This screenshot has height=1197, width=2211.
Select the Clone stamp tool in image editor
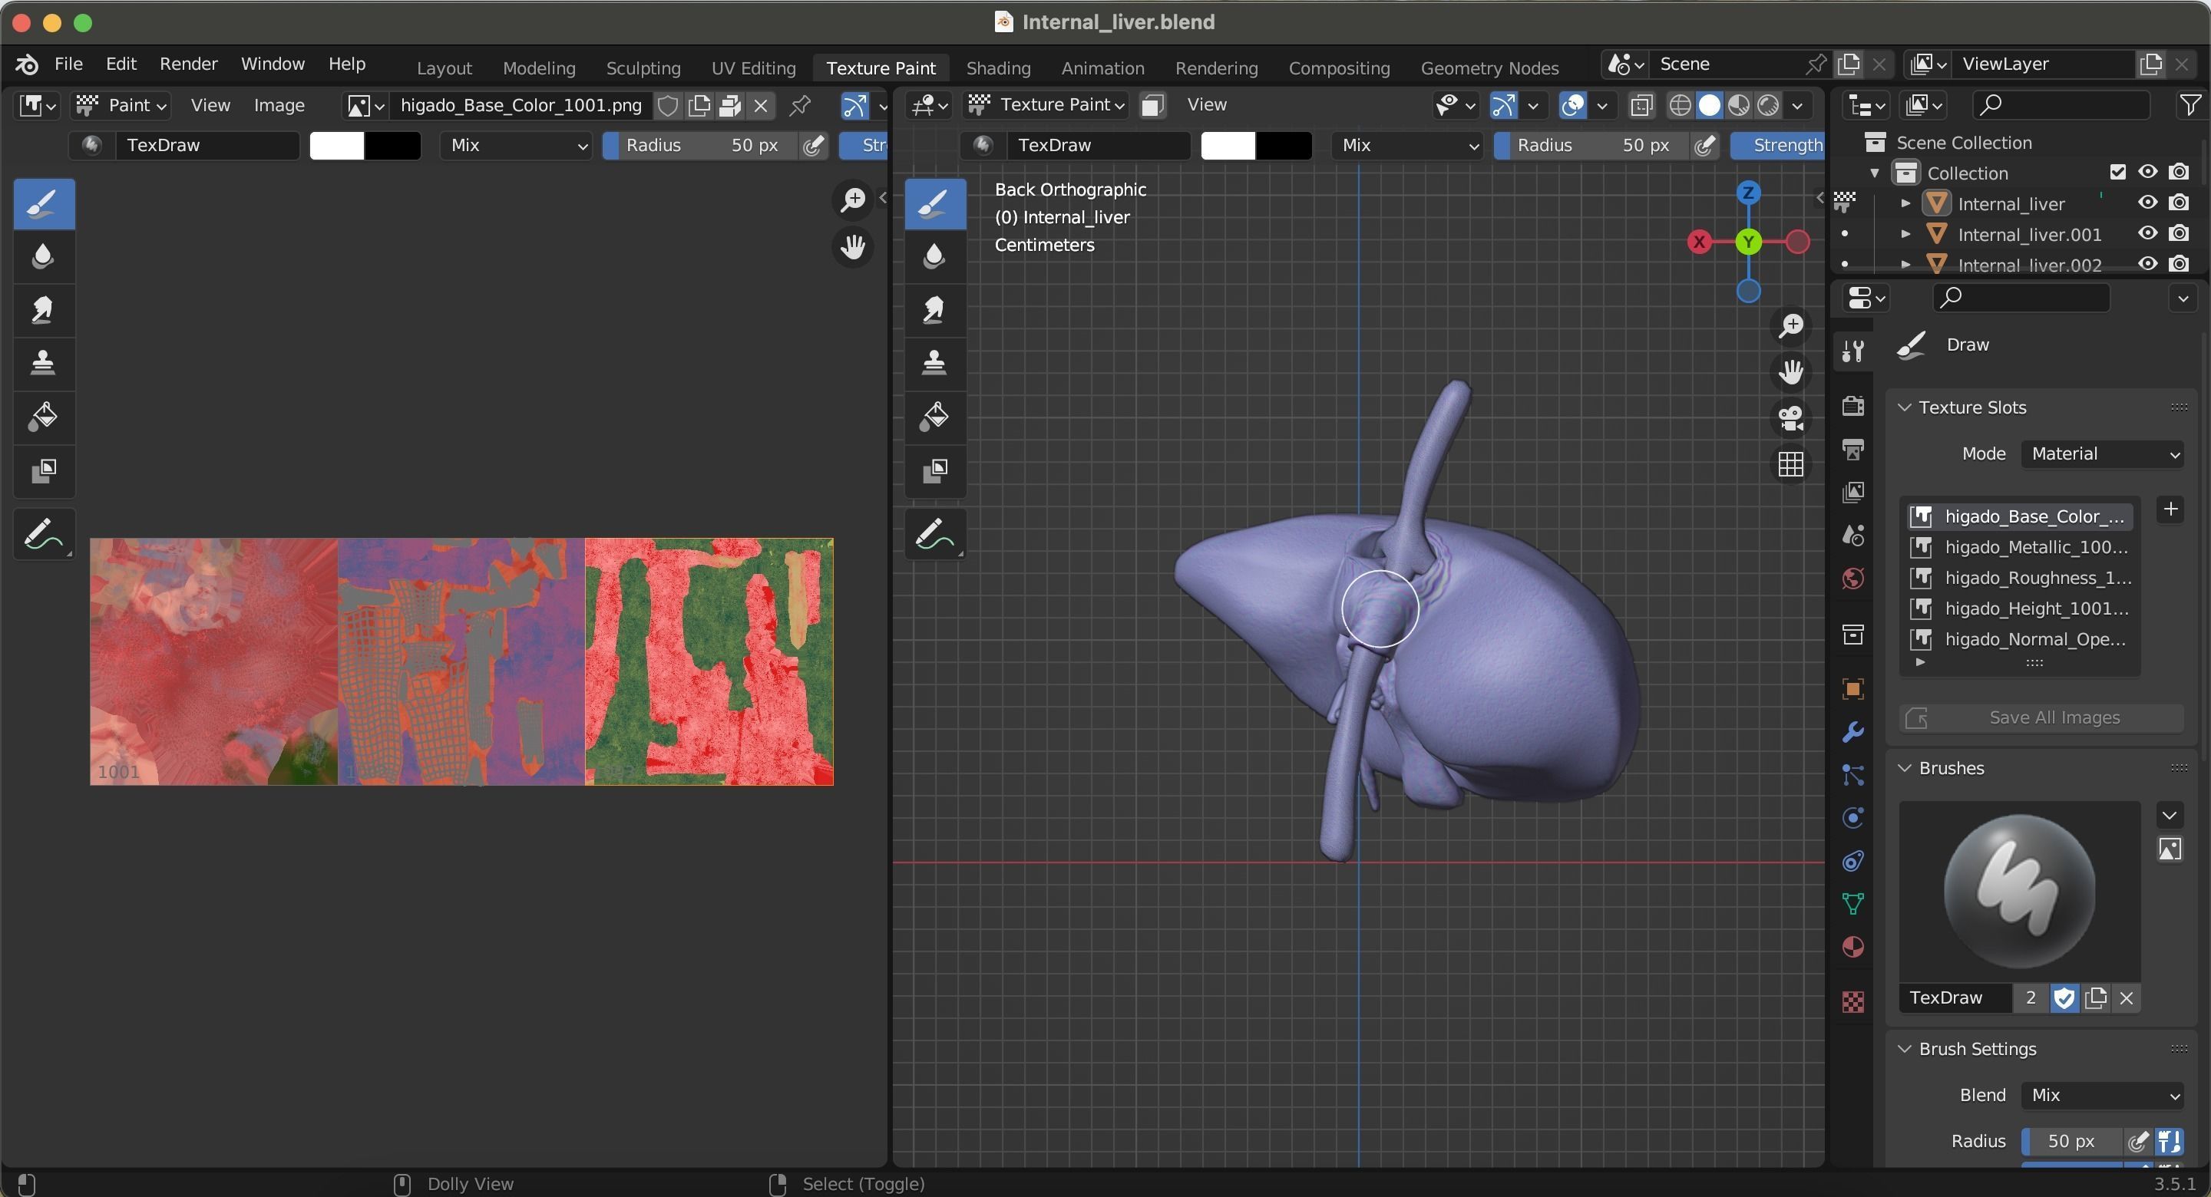[44, 362]
